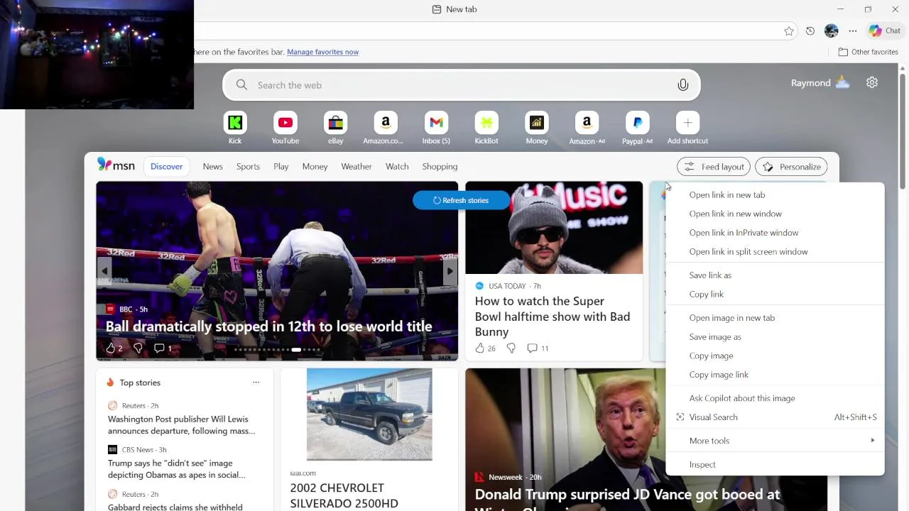909x511 pixels.
Task: Select Ask Copilot about this image
Action: coord(775,398)
